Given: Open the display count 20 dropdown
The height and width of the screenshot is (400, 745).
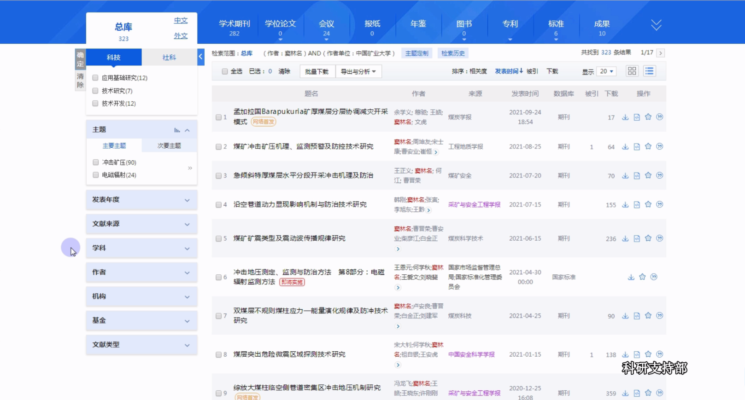Looking at the screenshot, I should [606, 71].
